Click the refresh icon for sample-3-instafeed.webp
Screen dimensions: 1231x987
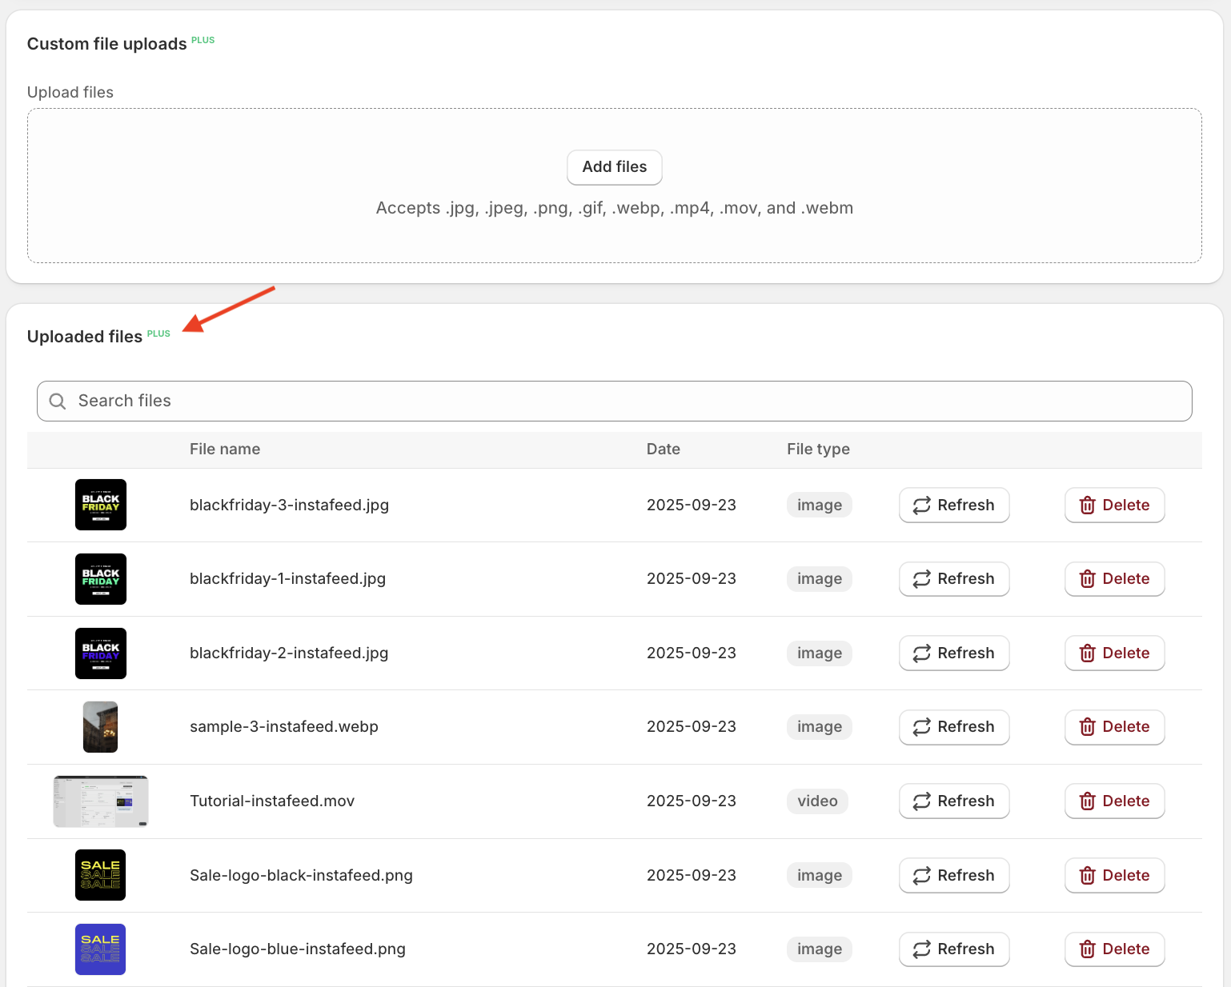[x=922, y=727]
